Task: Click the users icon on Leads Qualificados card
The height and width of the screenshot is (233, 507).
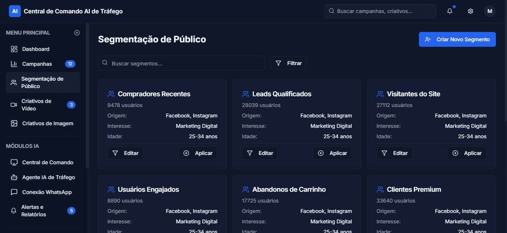Action: click(245, 94)
